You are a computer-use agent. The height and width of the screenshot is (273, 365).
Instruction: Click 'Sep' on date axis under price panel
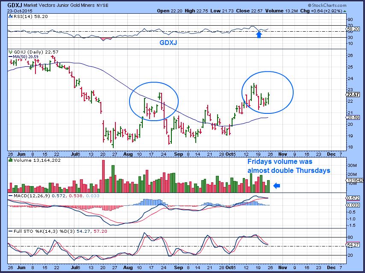tap(179, 154)
